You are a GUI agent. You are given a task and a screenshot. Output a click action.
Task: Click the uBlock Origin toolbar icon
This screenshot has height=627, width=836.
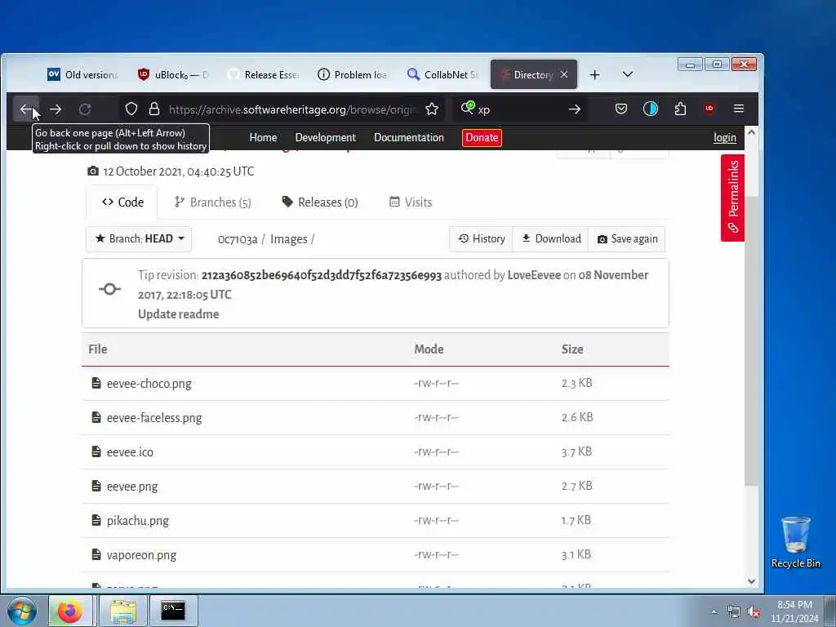(709, 109)
